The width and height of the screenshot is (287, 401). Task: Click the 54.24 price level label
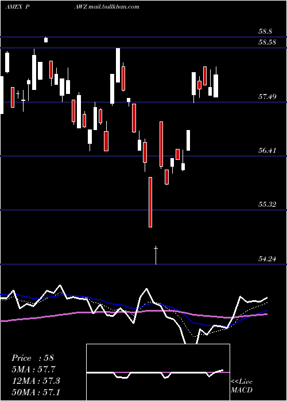267,259
